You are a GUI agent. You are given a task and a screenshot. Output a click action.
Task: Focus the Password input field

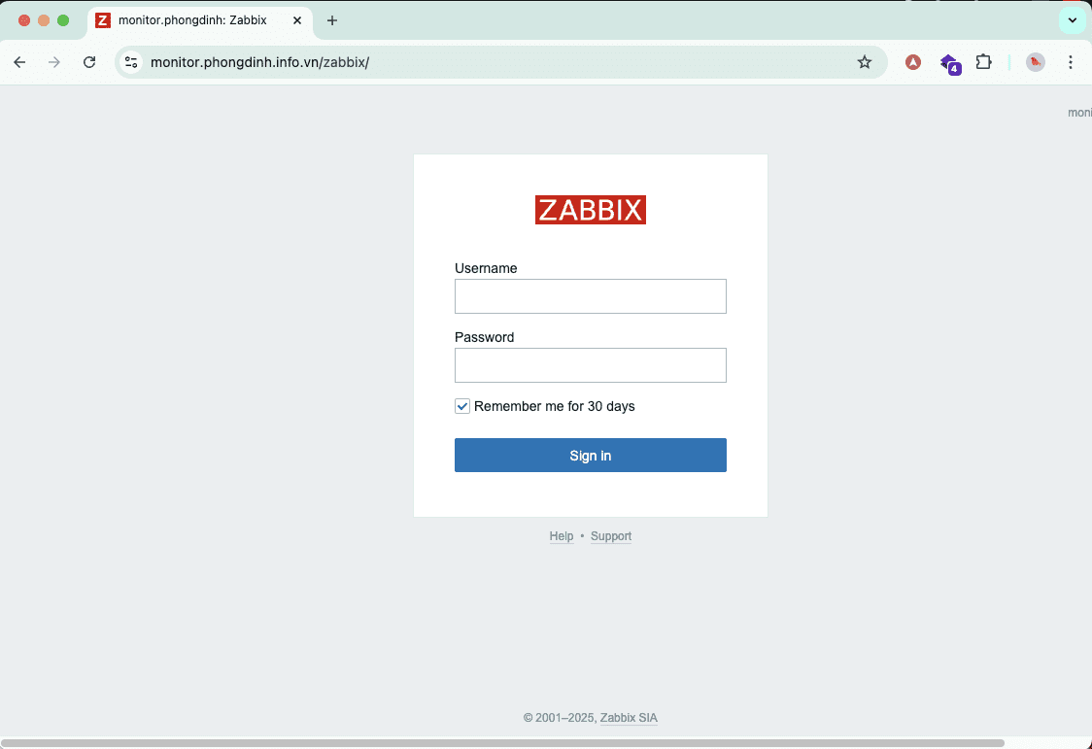tap(591, 365)
